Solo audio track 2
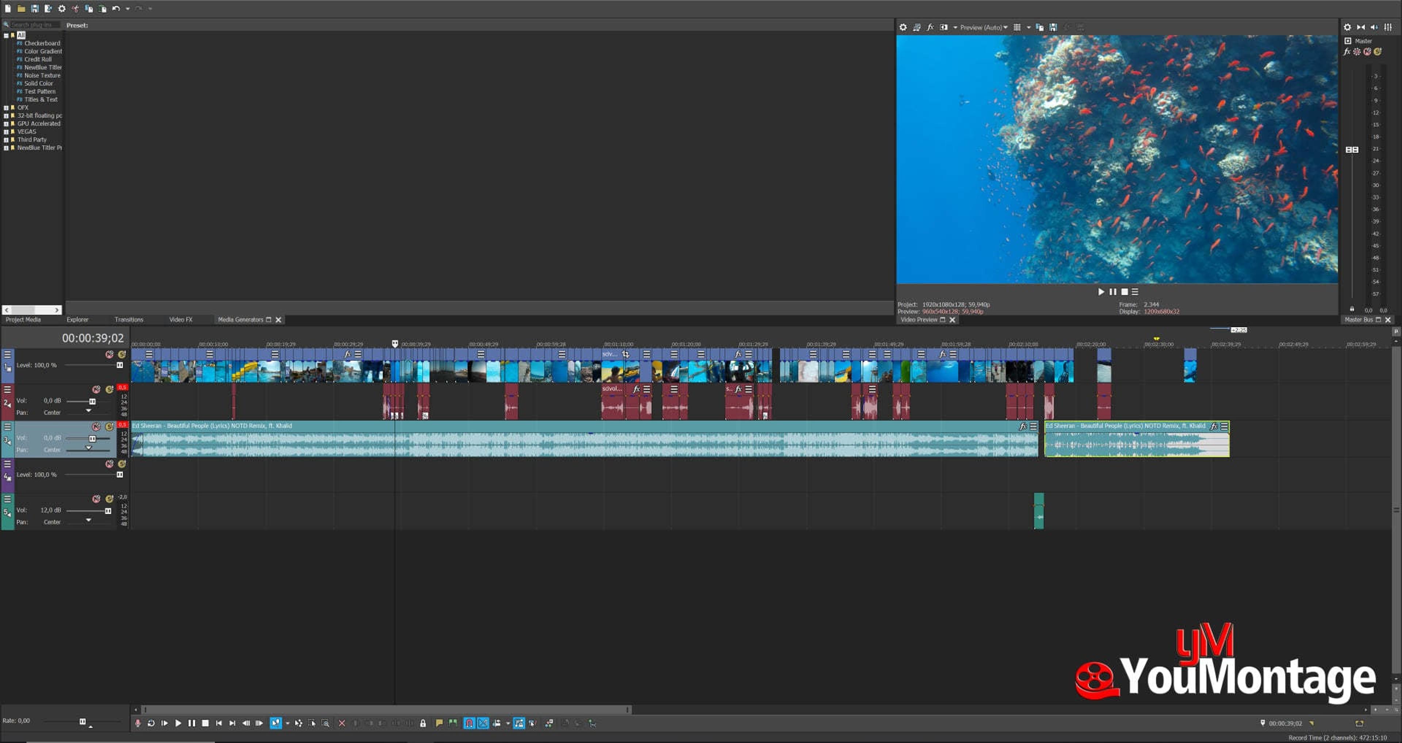 coord(110,389)
